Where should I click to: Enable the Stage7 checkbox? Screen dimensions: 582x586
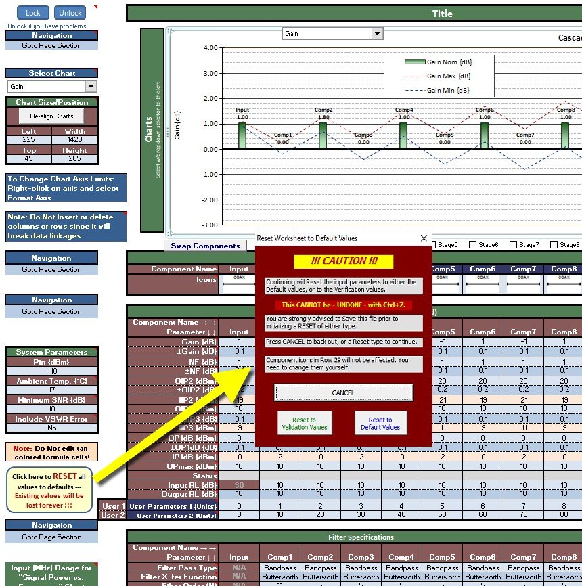[x=514, y=245]
